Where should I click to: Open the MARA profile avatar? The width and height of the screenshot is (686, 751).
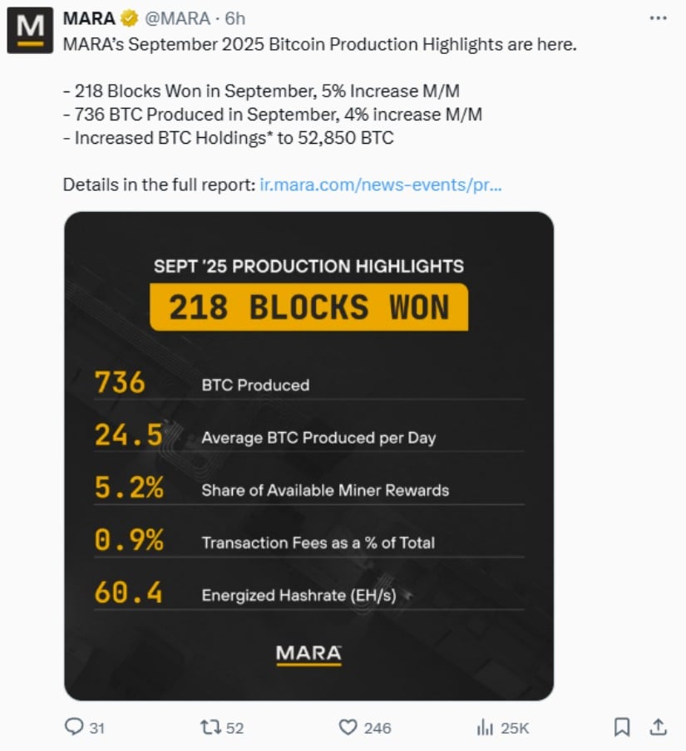click(30, 31)
